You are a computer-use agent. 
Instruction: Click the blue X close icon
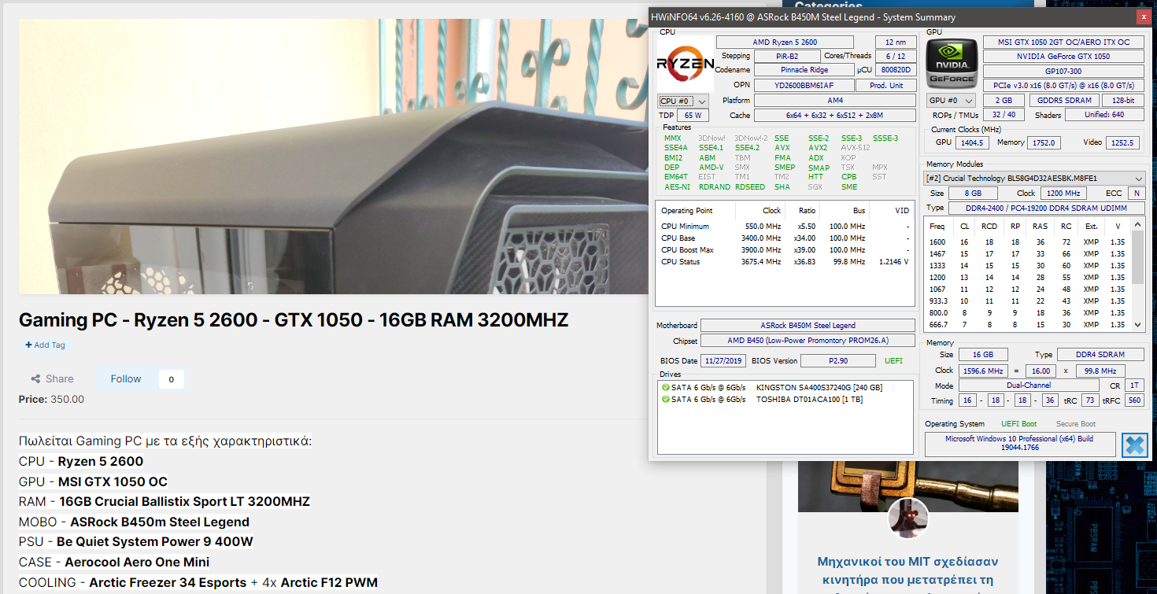[x=1134, y=445]
